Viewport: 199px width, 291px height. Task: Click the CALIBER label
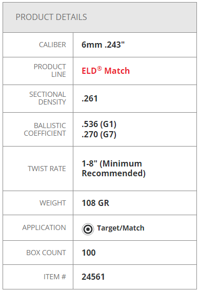52,45
